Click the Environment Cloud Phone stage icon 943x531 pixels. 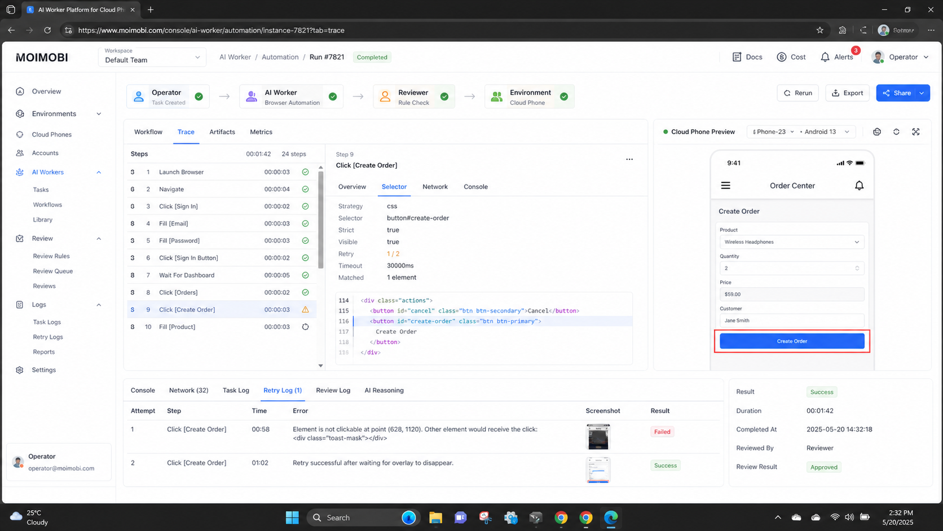coord(497,96)
